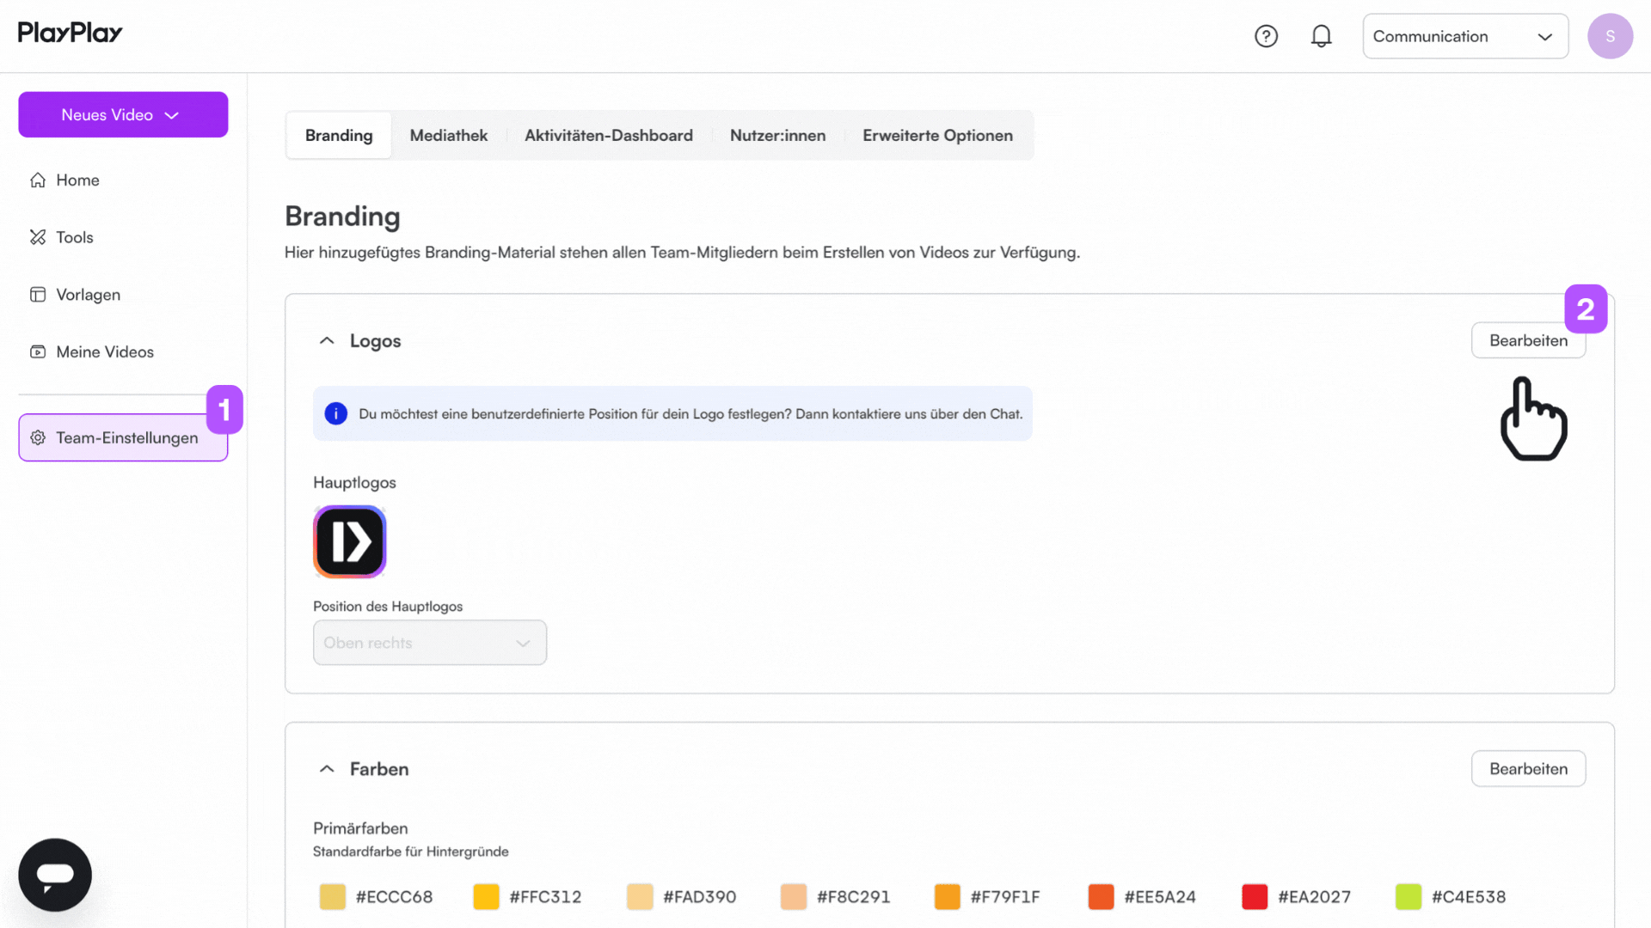Image resolution: width=1651 pixels, height=928 pixels.
Task: Select the #C4E538 color swatch
Action: pos(1409,897)
